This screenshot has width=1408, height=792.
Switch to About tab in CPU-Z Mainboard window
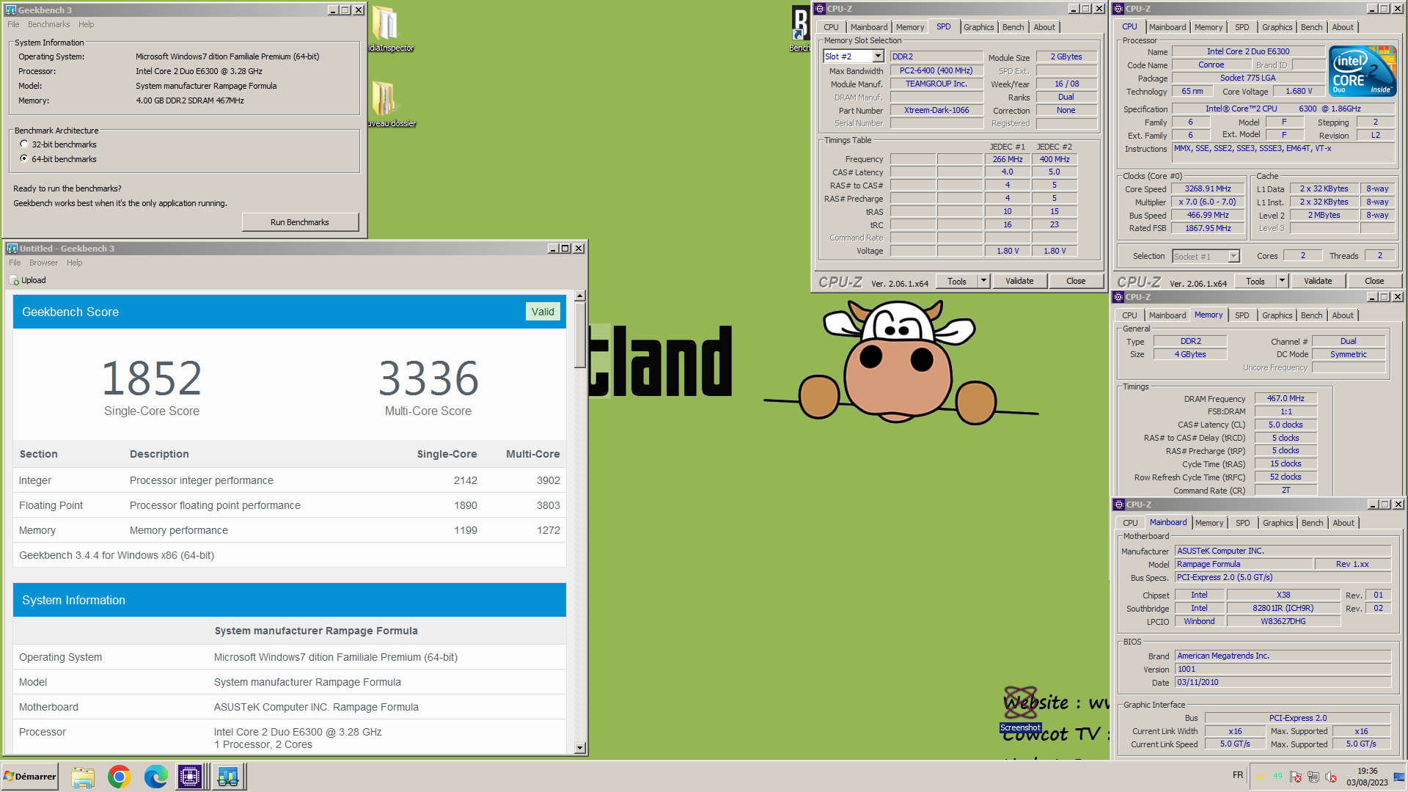pyautogui.click(x=1343, y=523)
